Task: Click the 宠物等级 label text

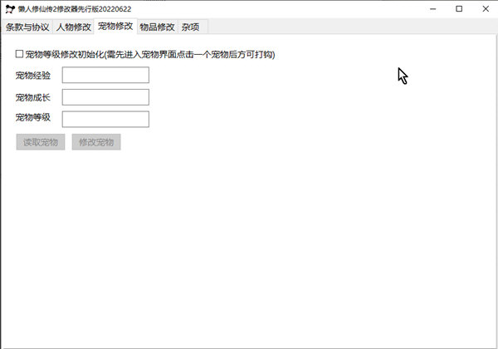Action: click(x=33, y=118)
